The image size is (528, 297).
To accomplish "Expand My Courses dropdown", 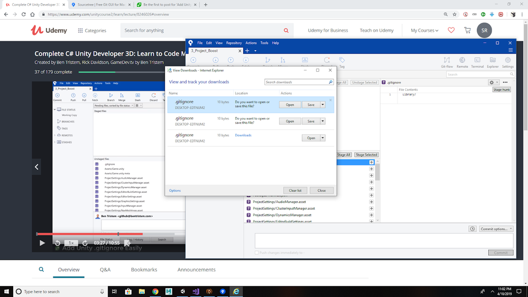I will click(424, 30).
